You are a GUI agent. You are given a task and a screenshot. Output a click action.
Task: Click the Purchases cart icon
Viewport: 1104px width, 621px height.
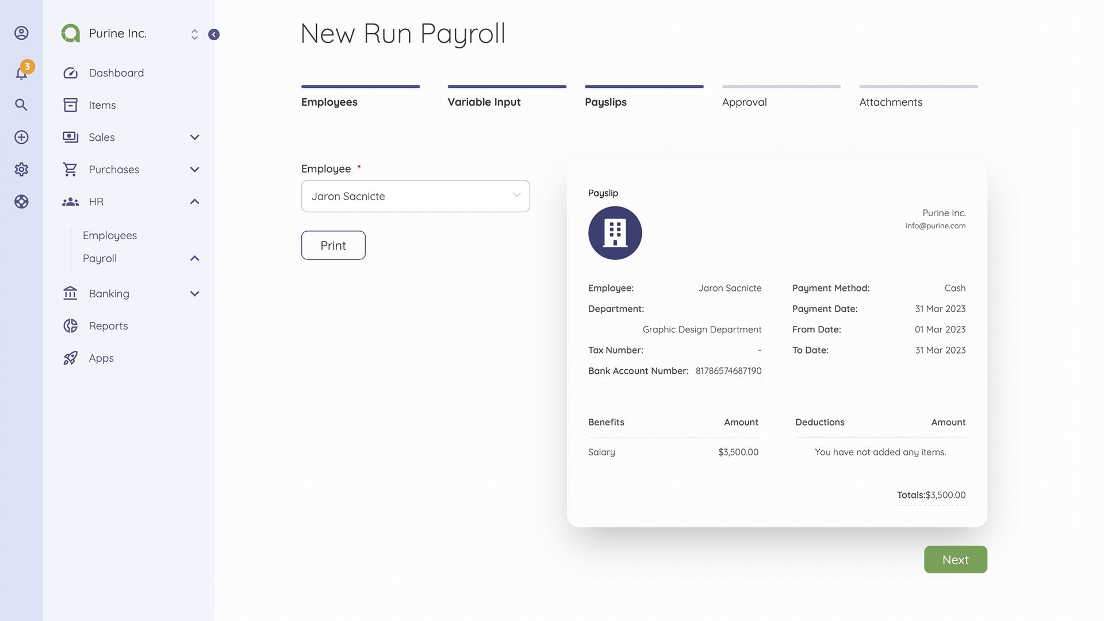[x=70, y=169]
